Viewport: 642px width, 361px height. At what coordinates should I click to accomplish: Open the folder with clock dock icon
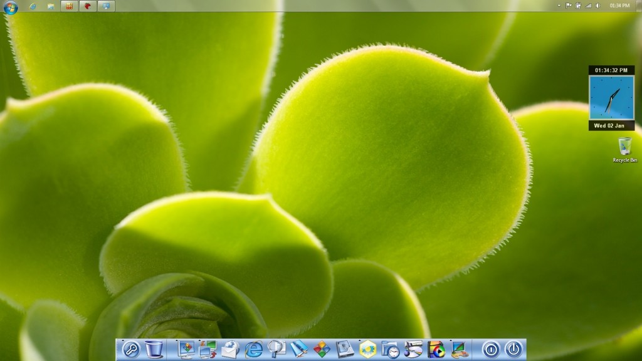point(390,349)
